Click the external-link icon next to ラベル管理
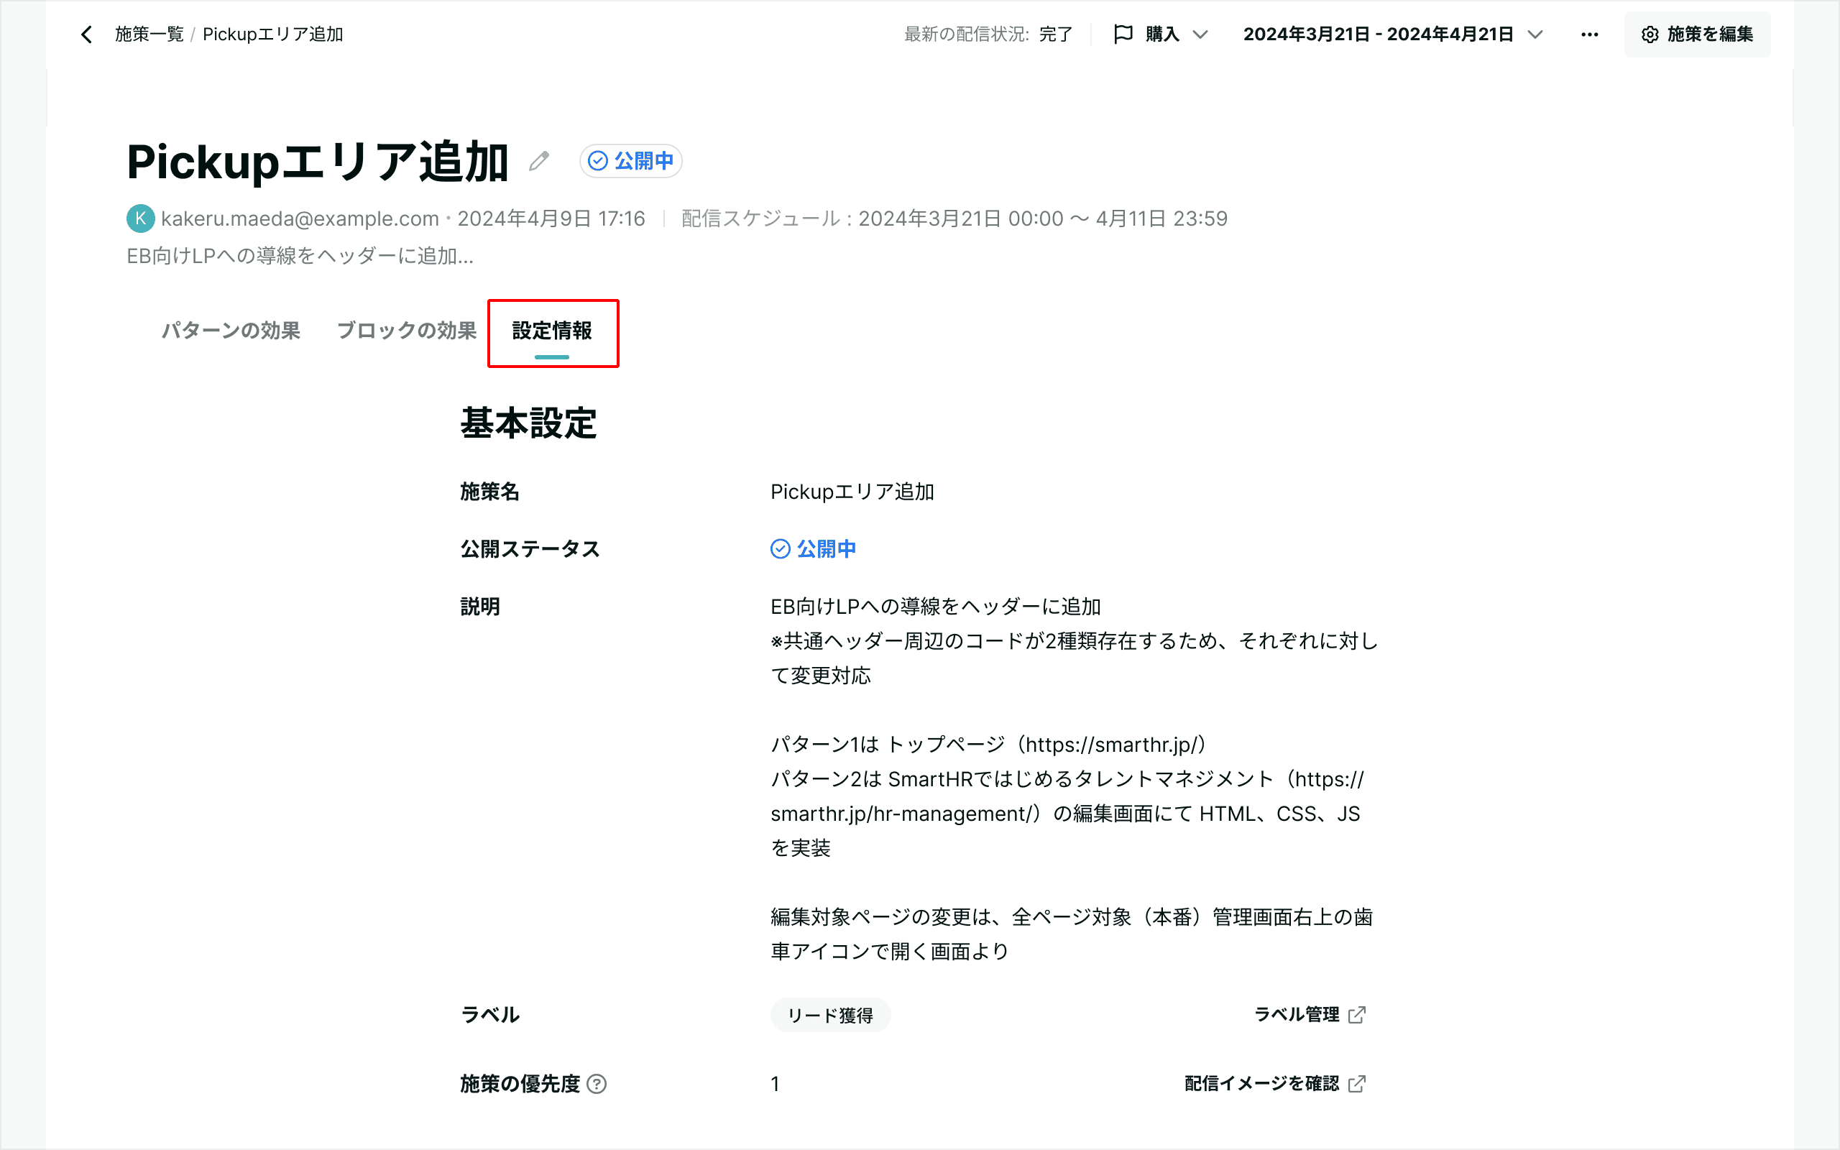The height and width of the screenshot is (1150, 1840). tap(1357, 1015)
